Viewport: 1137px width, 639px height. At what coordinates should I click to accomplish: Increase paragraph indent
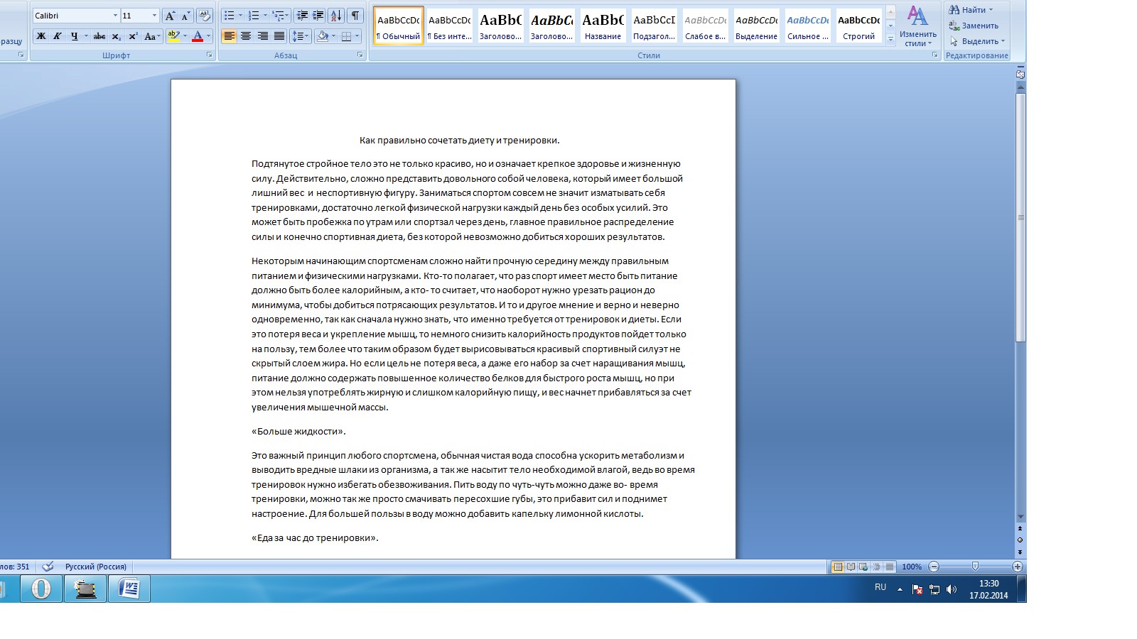pyautogui.click(x=318, y=16)
